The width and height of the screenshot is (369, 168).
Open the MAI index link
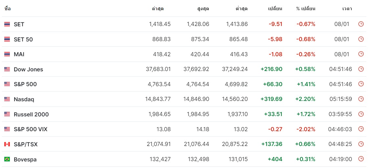[x=19, y=55]
